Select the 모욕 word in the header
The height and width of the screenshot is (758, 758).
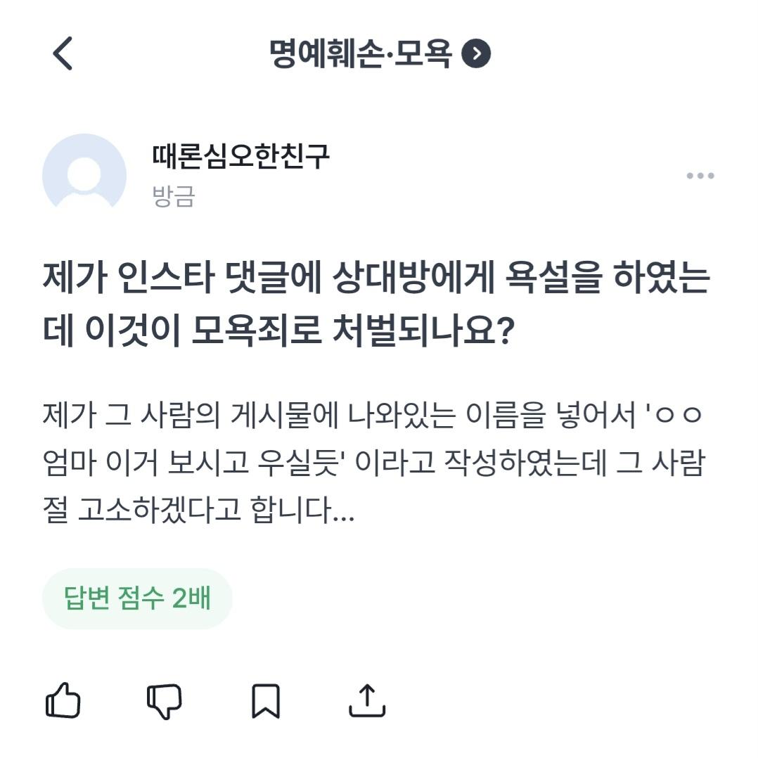423,54
